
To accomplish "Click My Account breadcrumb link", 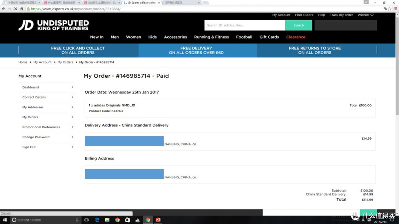I will (x=42, y=62).
